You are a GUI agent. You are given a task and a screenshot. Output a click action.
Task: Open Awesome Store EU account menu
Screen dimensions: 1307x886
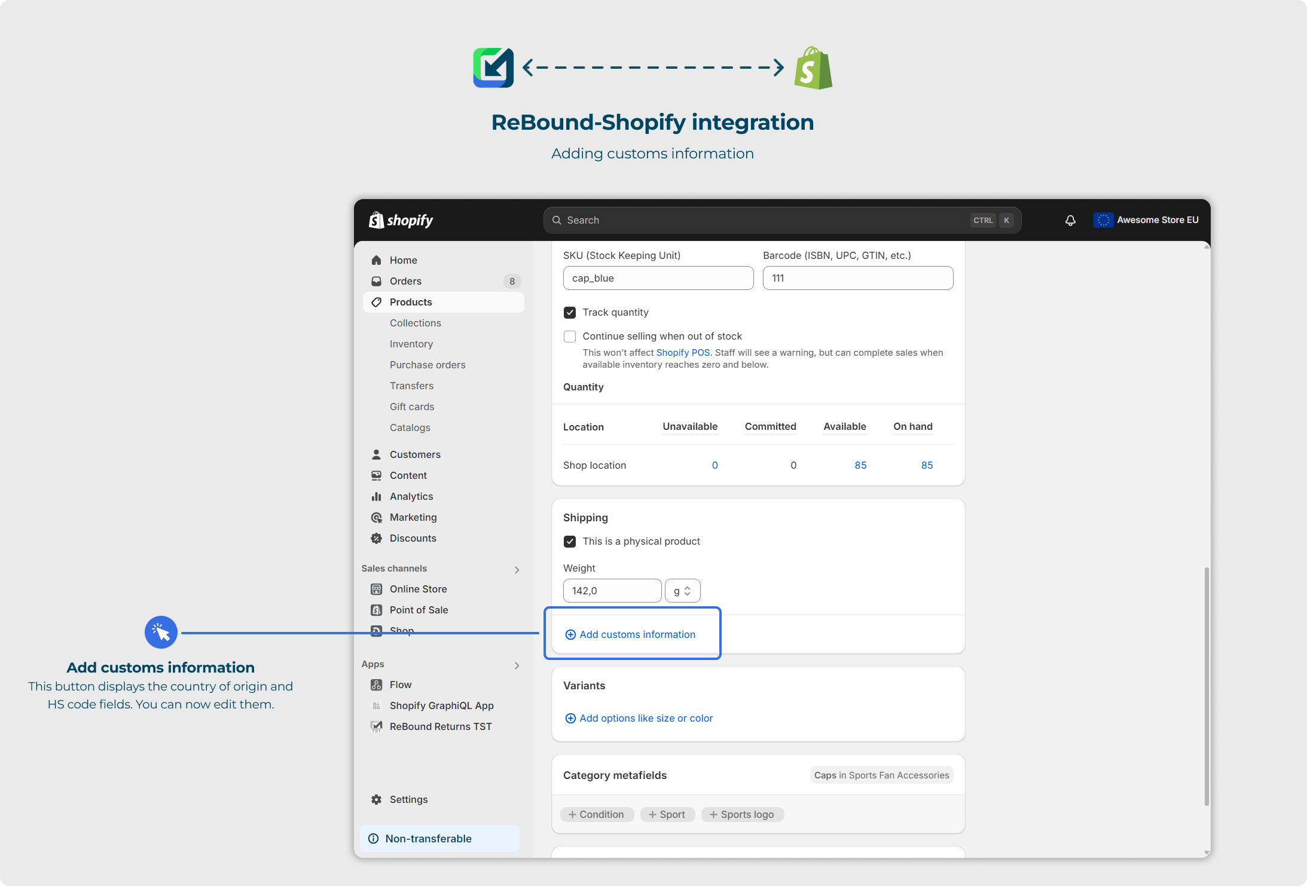coord(1146,220)
